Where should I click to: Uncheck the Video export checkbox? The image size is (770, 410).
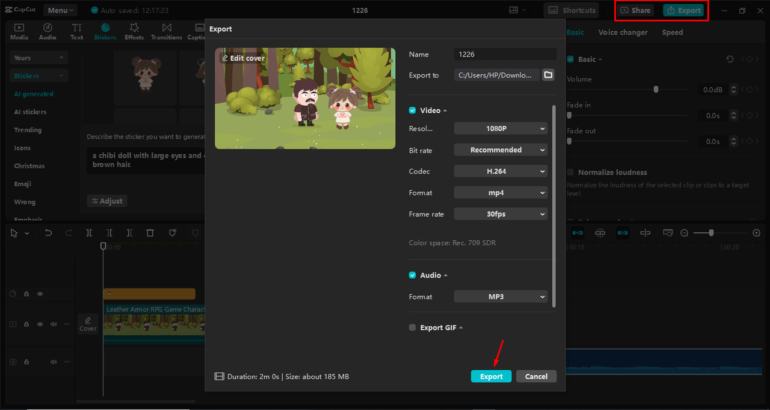click(413, 110)
